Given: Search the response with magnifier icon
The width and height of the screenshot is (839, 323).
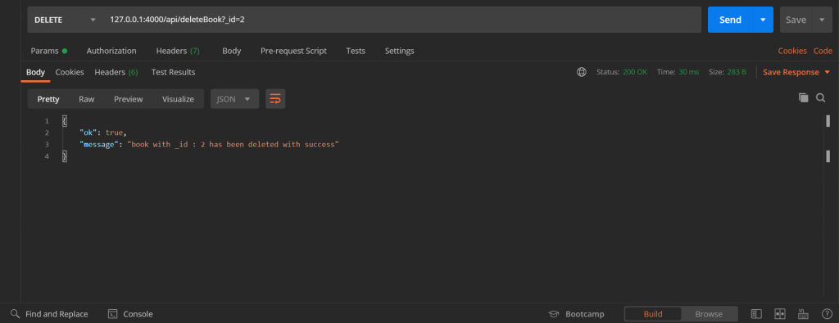Looking at the screenshot, I should (x=820, y=97).
